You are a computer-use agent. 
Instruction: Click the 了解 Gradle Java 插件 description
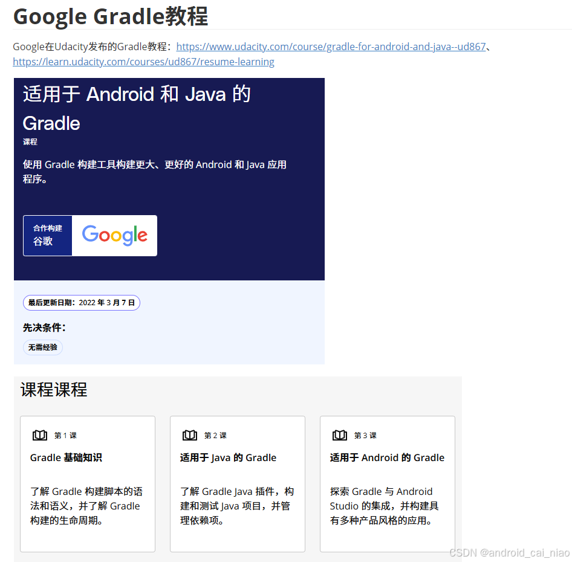click(237, 506)
